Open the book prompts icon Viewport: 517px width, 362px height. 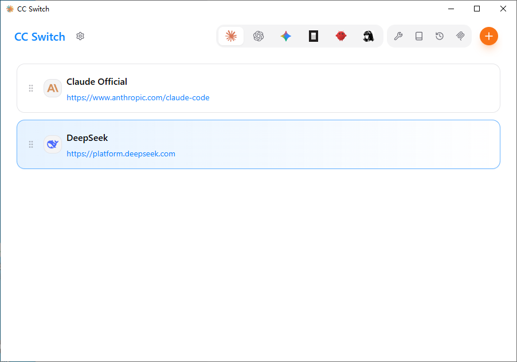[419, 36]
